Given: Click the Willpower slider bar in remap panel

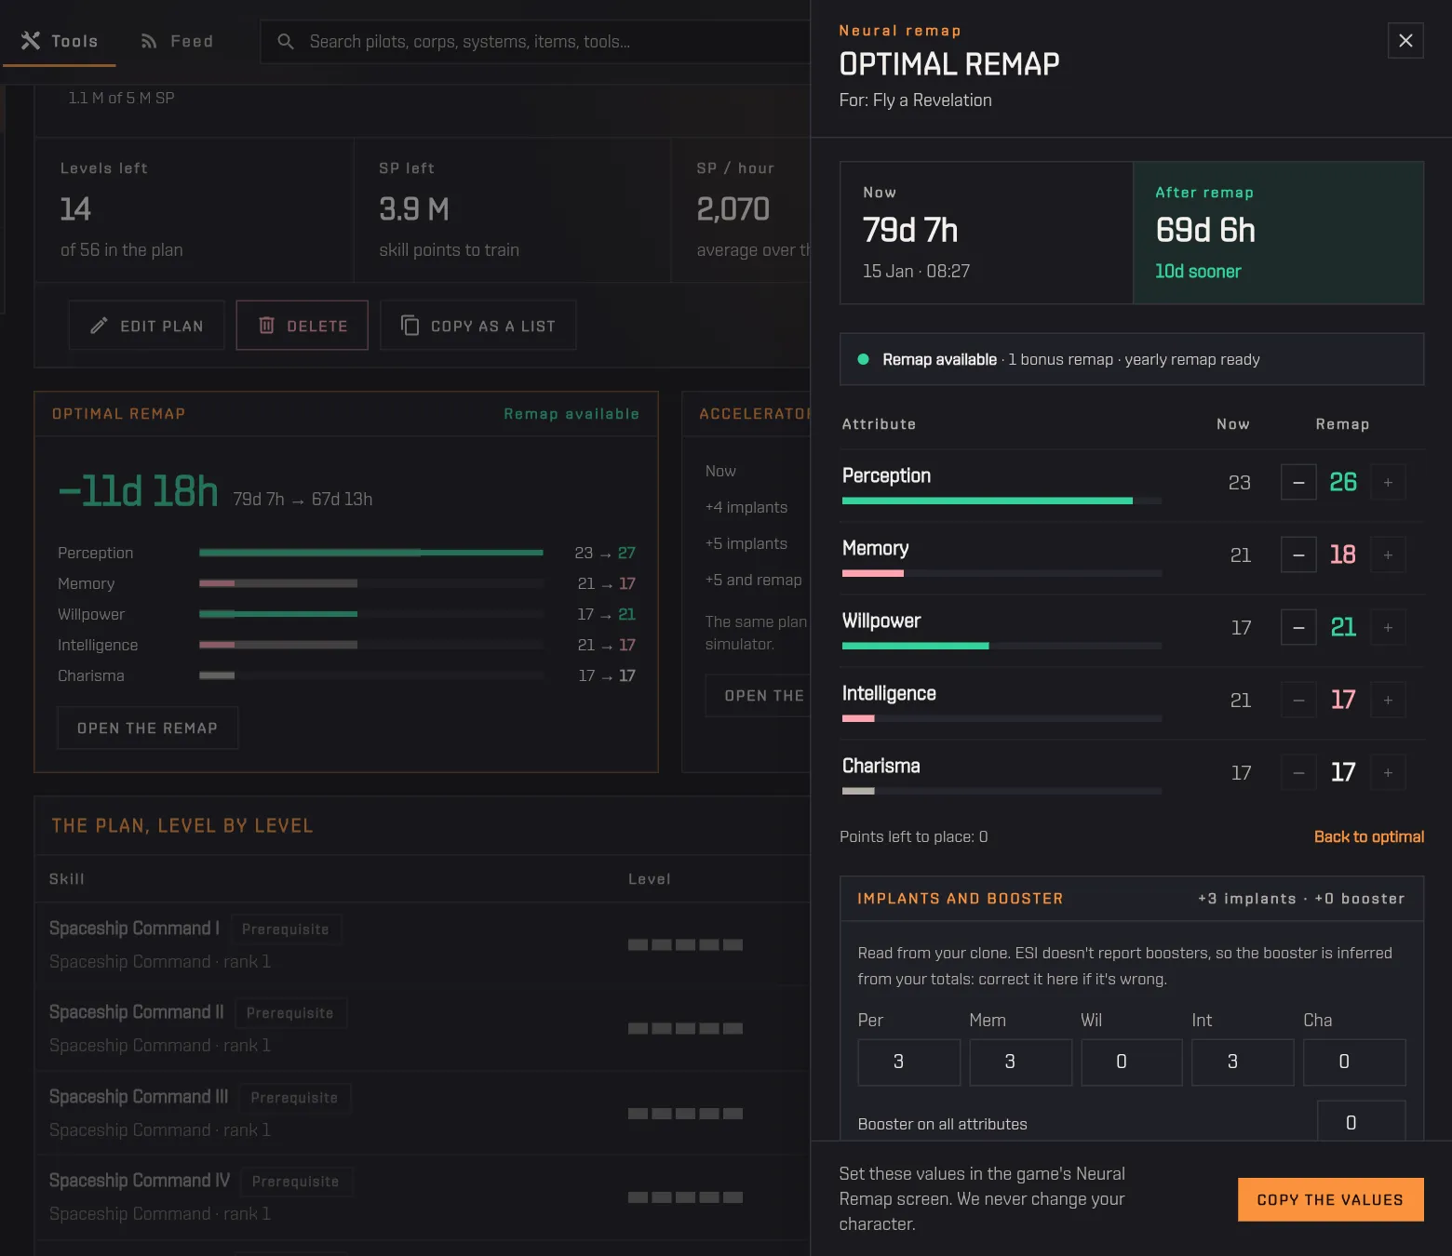Looking at the screenshot, I should coord(1002,646).
